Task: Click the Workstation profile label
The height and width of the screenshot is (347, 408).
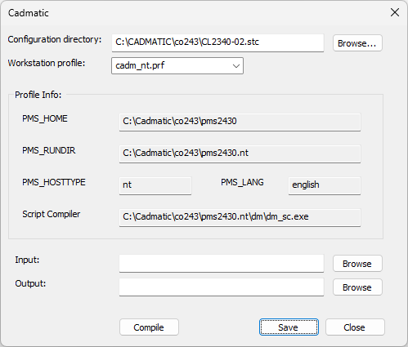Action: click(47, 63)
